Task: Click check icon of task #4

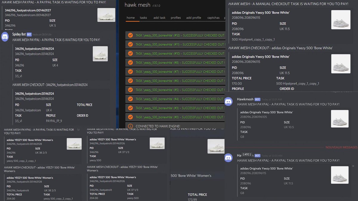Action: (130, 99)
